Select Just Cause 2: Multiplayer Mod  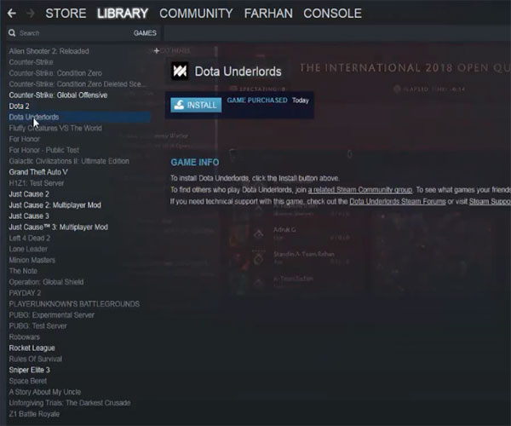point(55,205)
